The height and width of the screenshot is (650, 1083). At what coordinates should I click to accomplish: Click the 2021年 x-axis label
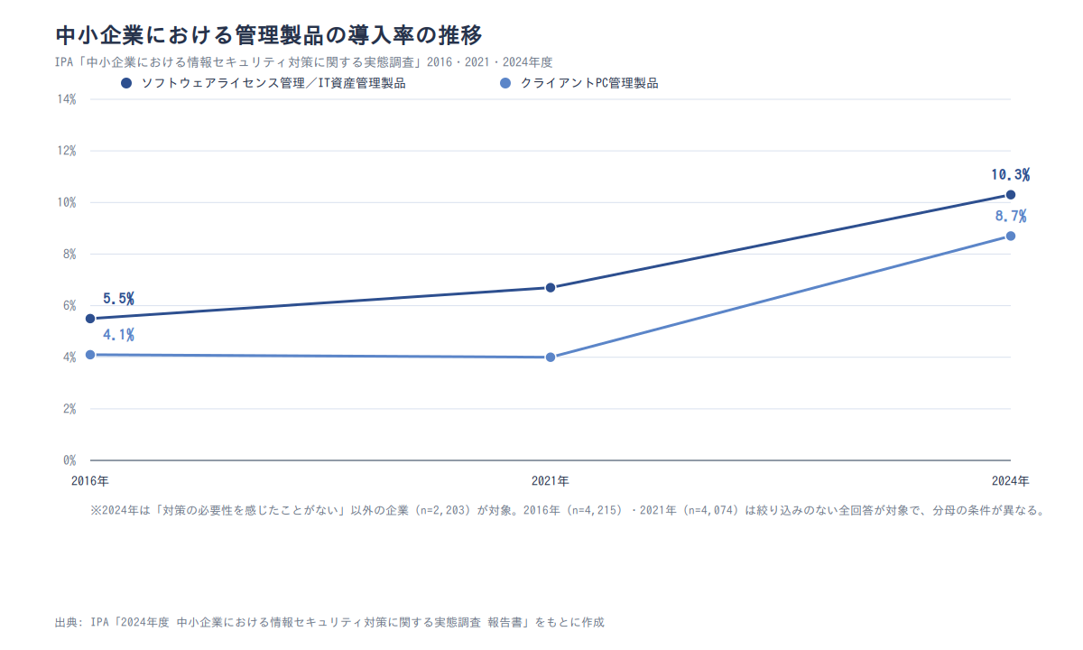point(551,480)
